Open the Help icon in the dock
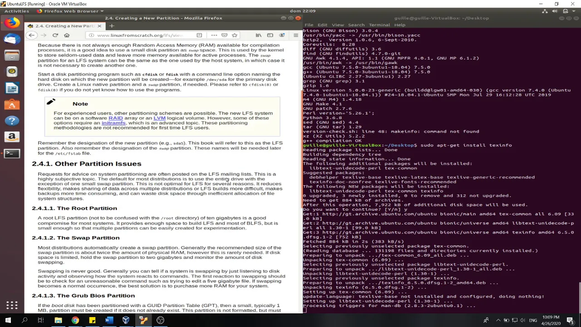Viewport: 581px width, 327px height. tap(12, 121)
